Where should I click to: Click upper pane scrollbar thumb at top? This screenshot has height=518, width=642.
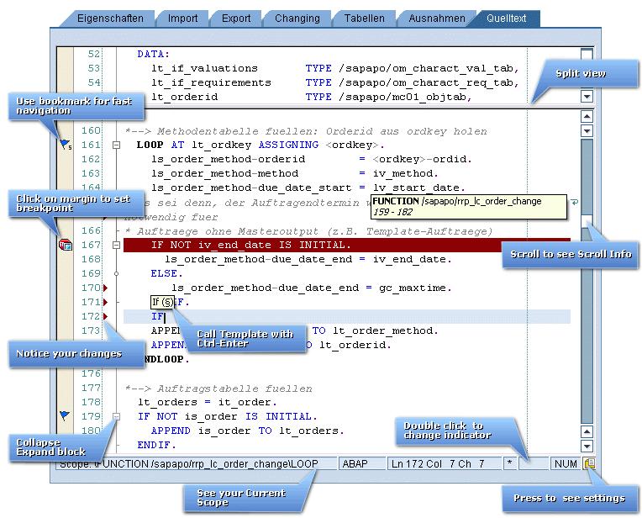[x=587, y=54]
